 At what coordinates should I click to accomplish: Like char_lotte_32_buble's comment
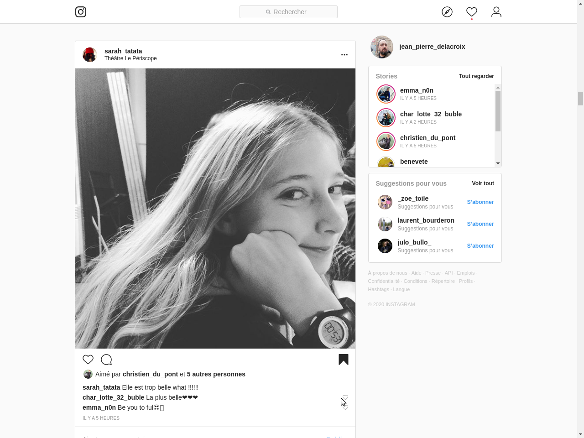[345, 397]
